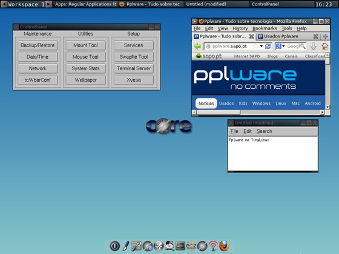Open Firefox Bookmarks menu
This screenshot has height=254, width=339.
pos(265,28)
